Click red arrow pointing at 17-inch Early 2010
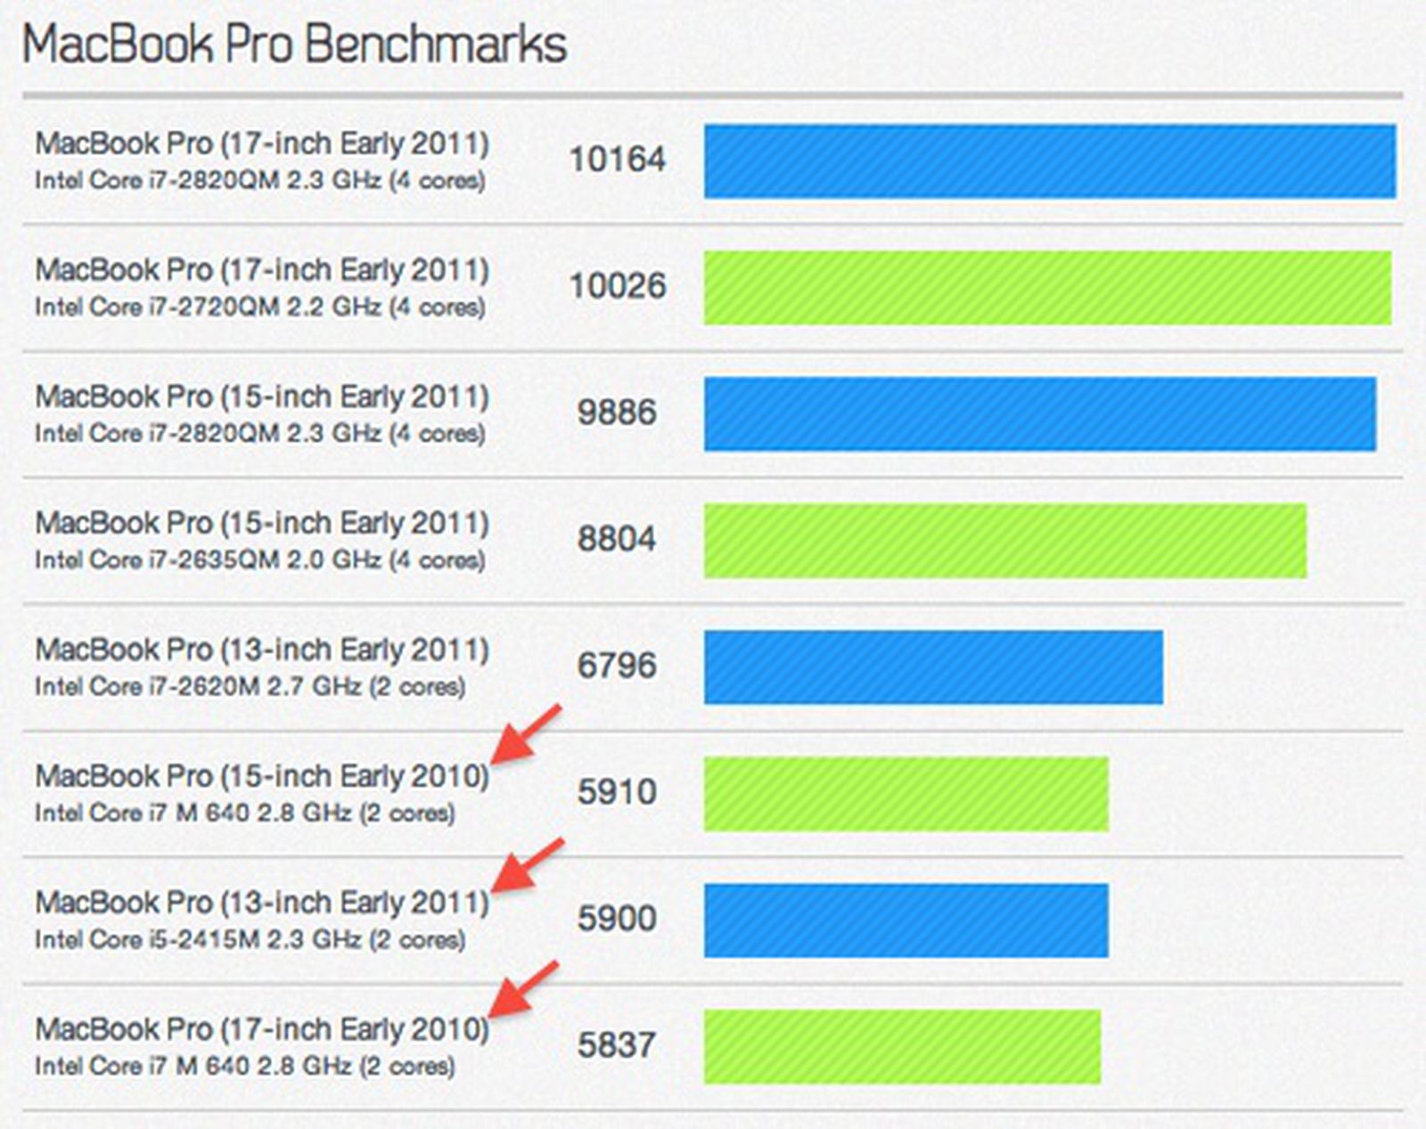The width and height of the screenshot is (1426, 1129). point(524,990)
